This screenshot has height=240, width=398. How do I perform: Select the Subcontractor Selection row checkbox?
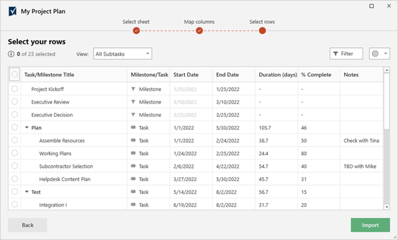14,166
